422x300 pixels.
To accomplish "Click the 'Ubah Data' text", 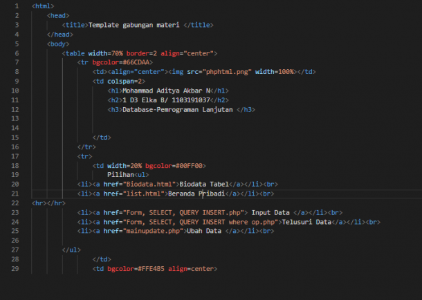I will tap(204, 231).
